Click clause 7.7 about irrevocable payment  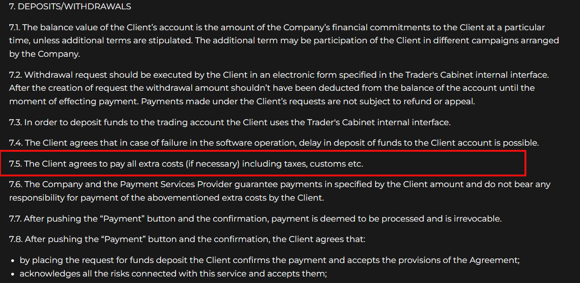click(255, 218)
